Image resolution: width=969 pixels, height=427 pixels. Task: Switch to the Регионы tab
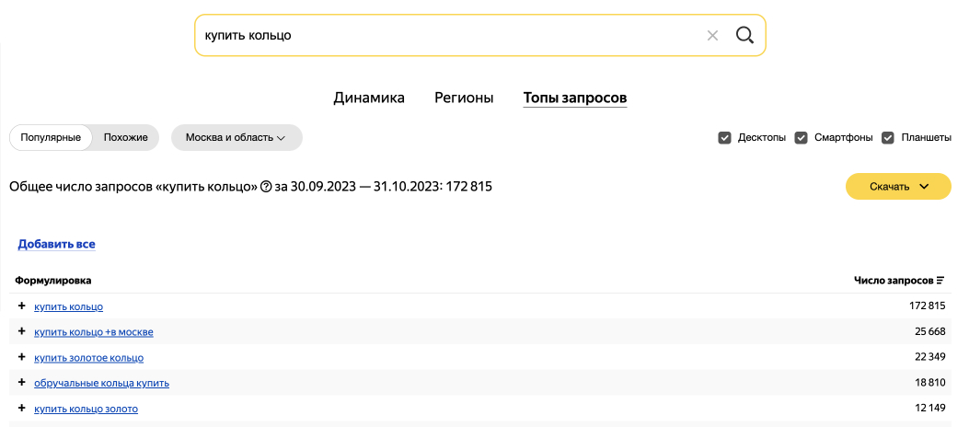(464, 98)
